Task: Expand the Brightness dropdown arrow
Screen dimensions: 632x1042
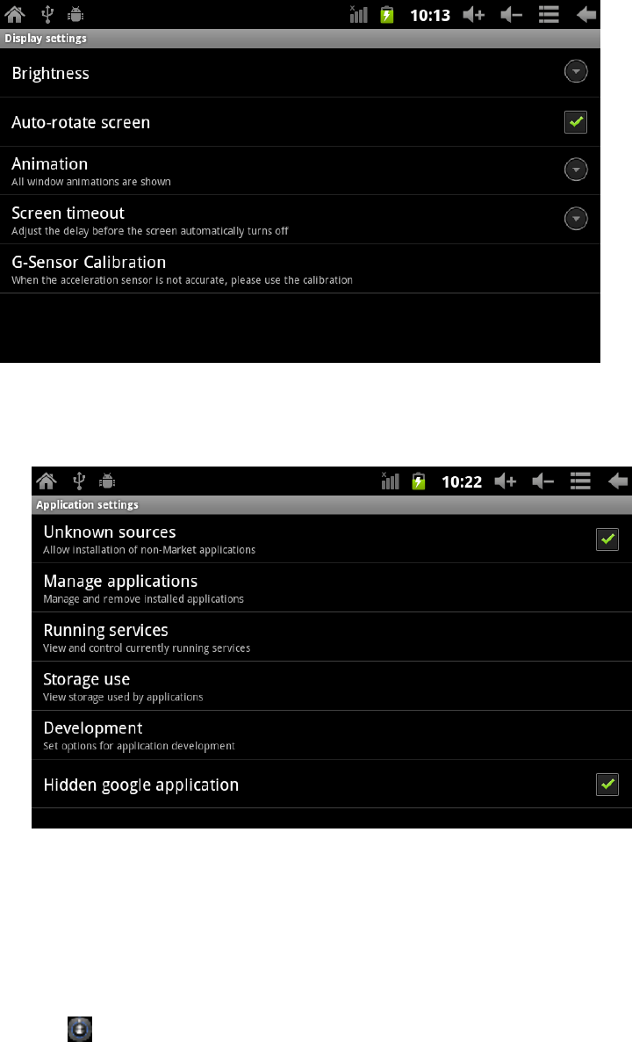Action: tap(576, 71)
